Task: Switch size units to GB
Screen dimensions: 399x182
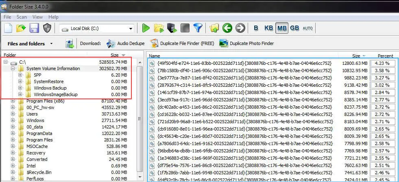Action: pyautogui.click(x=294, y=28)
